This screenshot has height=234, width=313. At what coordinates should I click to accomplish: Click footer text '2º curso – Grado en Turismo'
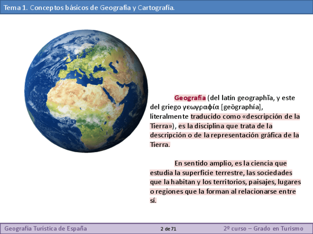pyautogui.click(x=263, y=228)
